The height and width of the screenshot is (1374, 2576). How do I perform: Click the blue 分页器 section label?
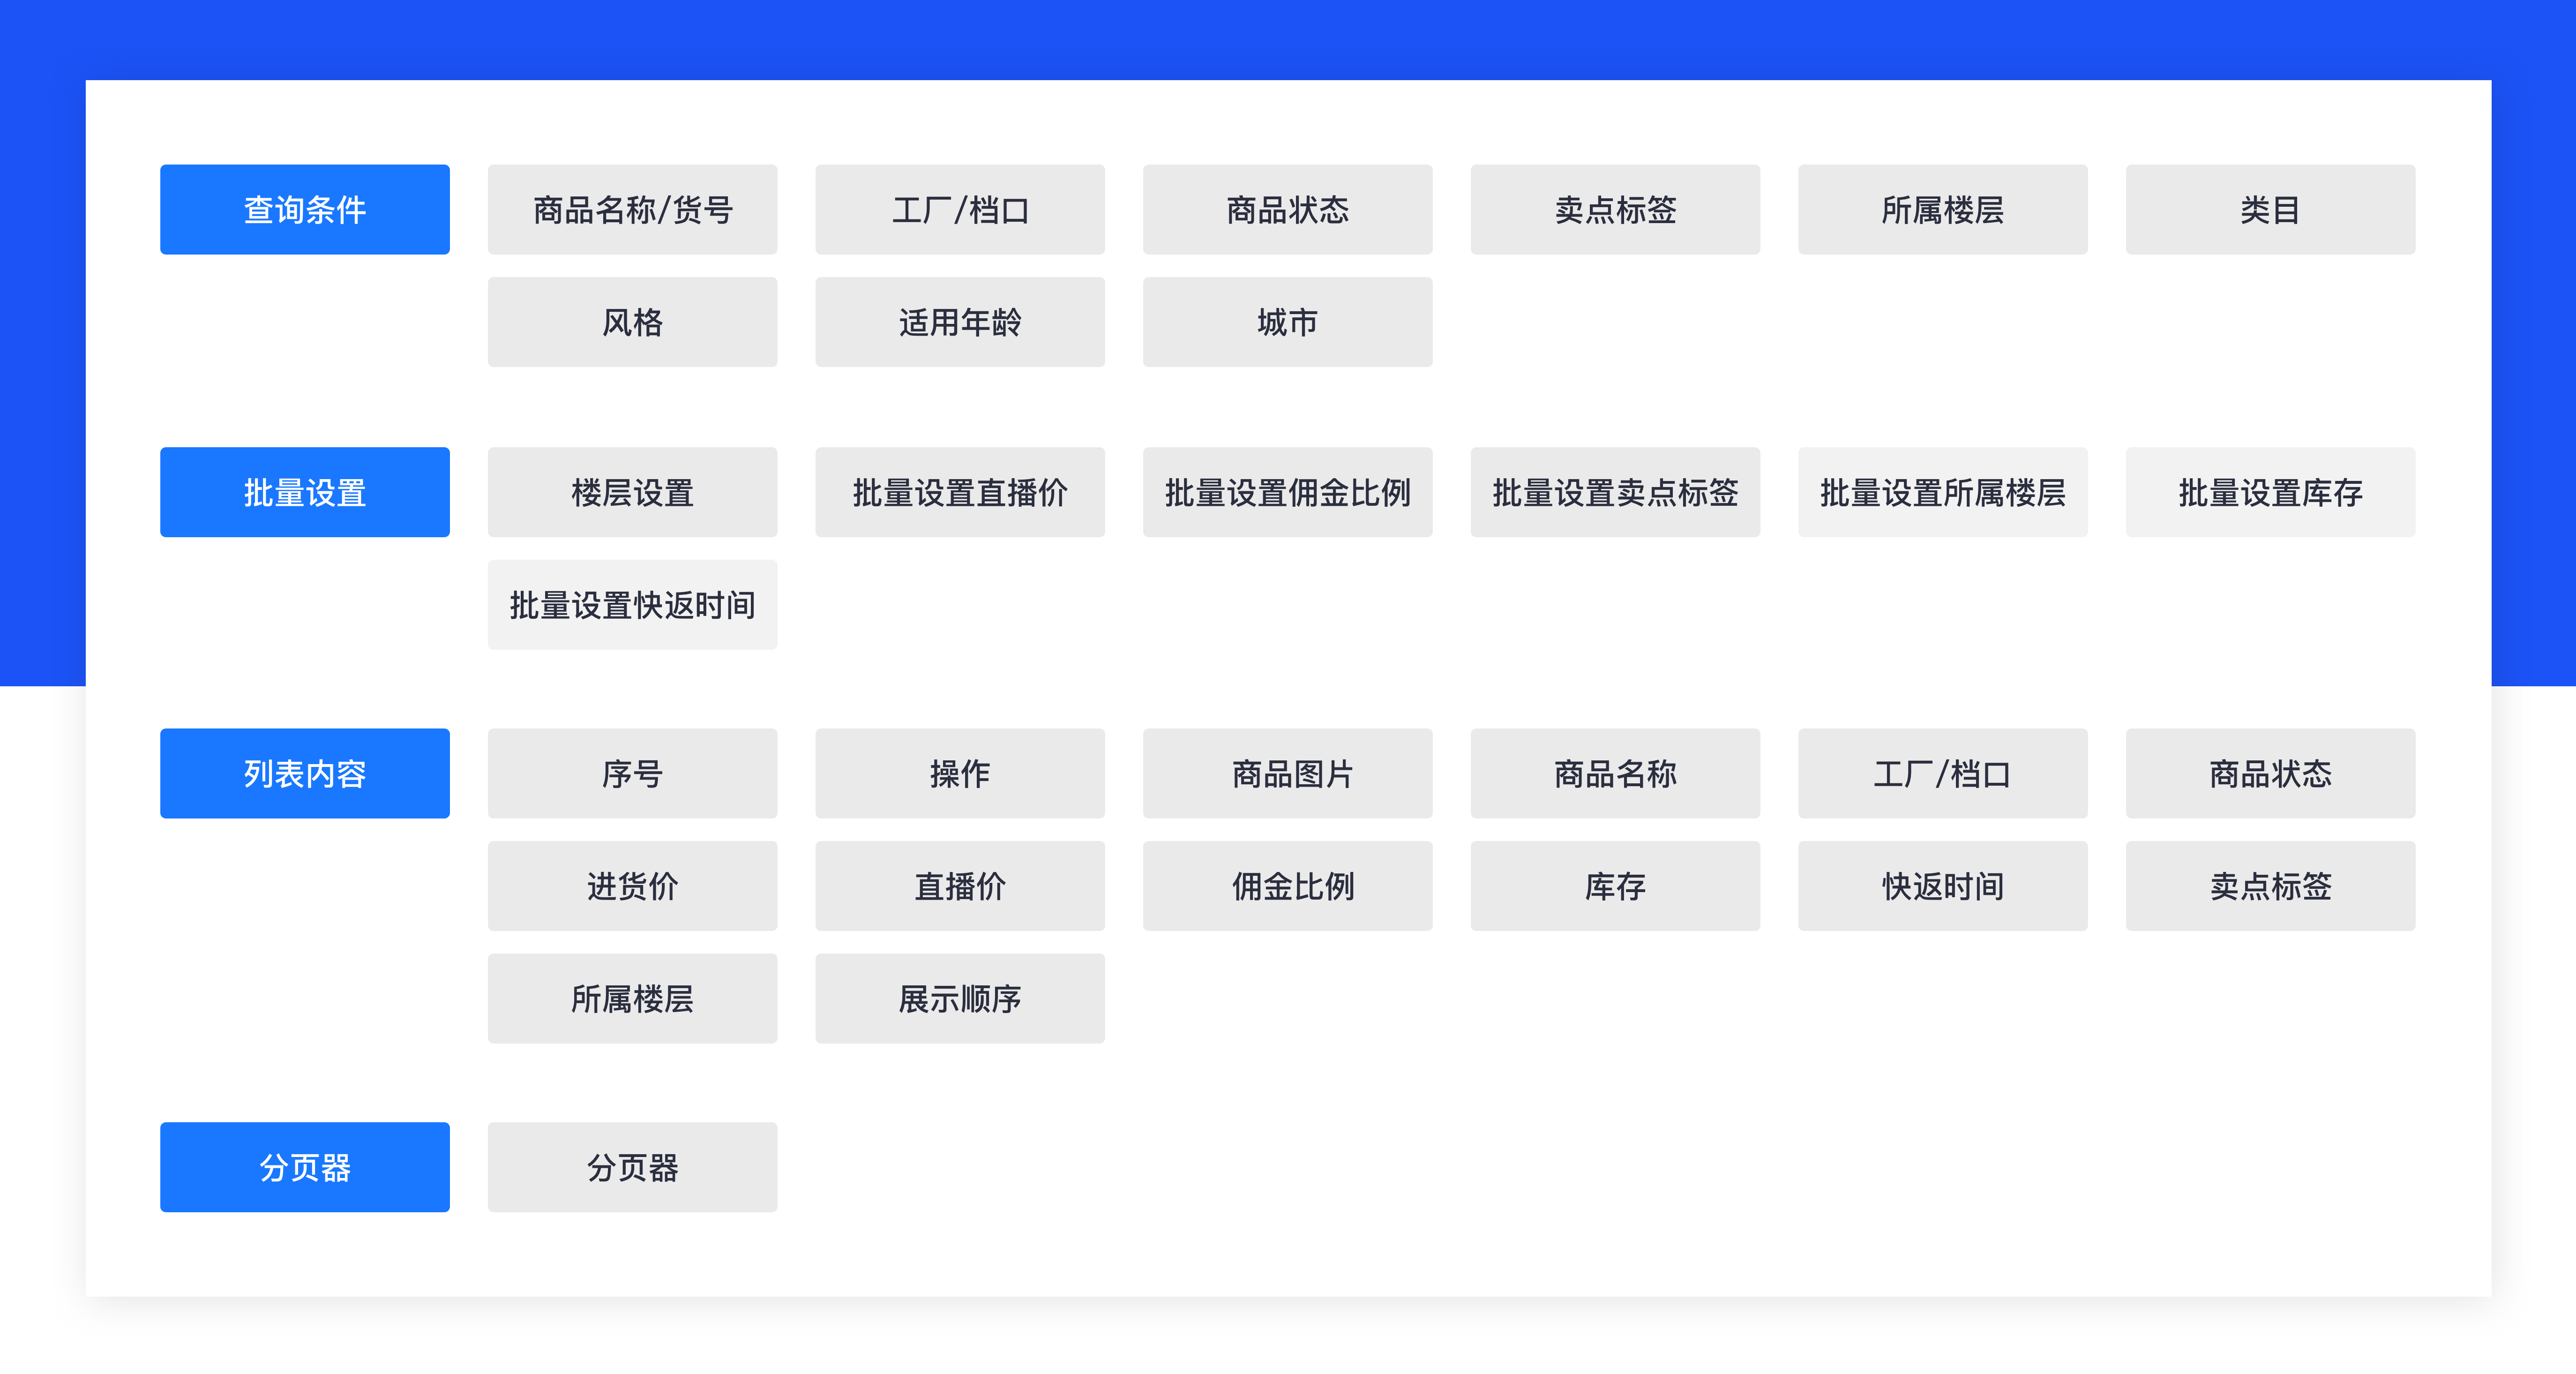click(x=304, y=1167)
